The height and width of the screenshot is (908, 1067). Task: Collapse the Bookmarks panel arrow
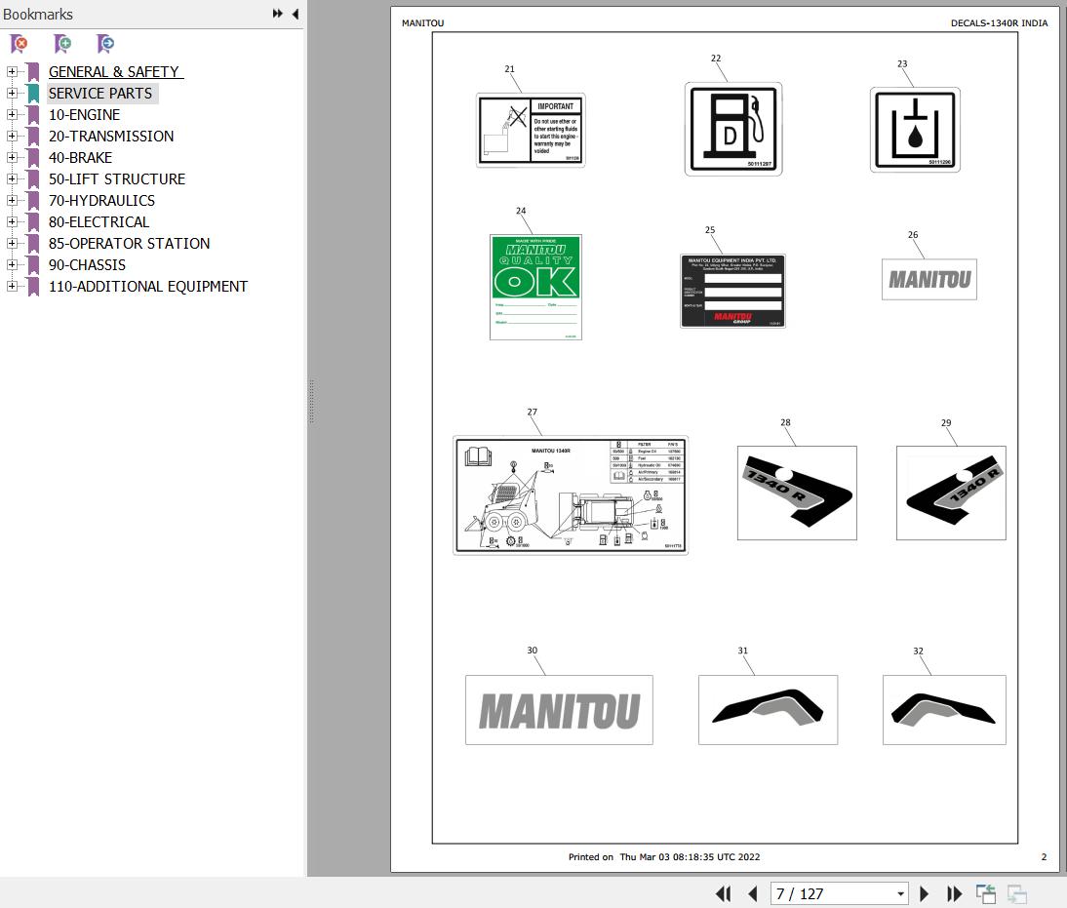coord(296,14)
